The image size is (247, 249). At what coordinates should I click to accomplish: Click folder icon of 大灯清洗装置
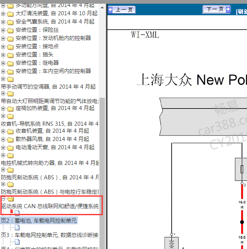pyautogui.click(x=10, y=14)
